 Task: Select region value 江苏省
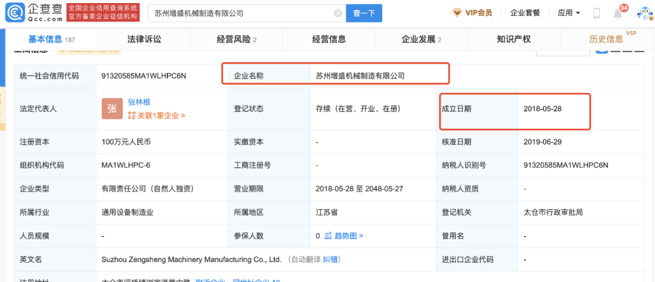tap(327, 212)
